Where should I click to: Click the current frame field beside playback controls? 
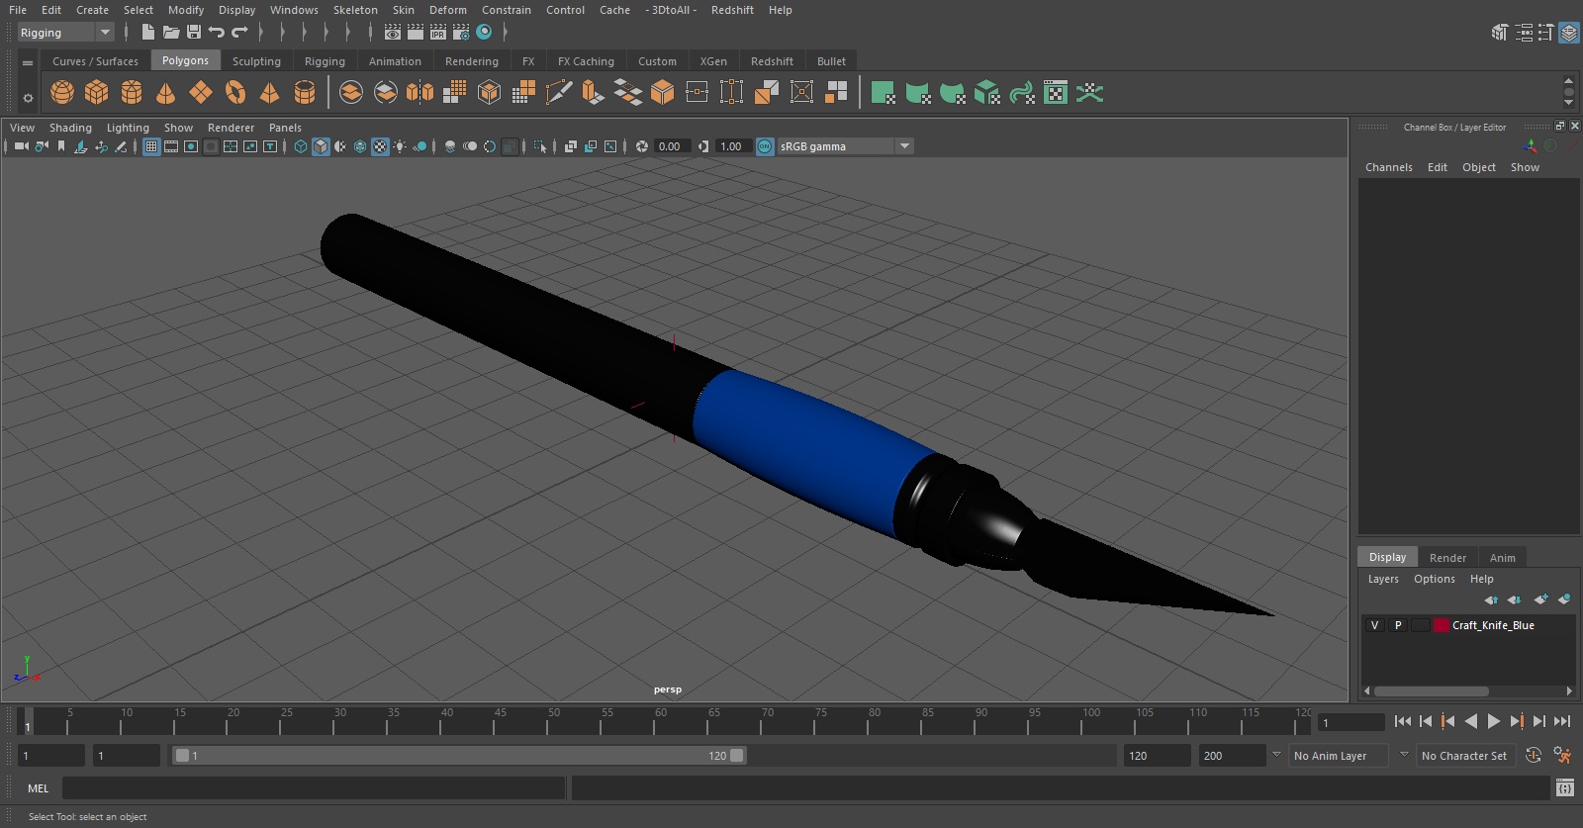1351,722
